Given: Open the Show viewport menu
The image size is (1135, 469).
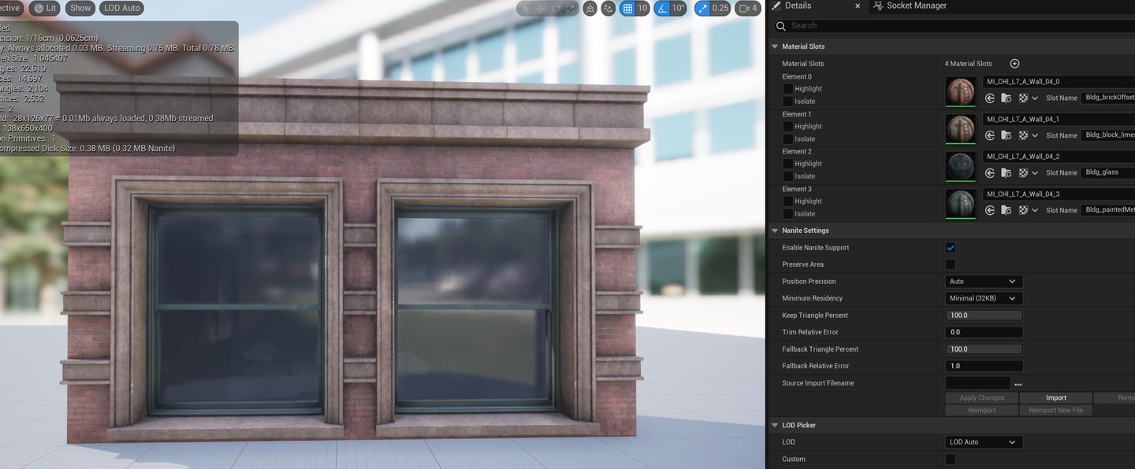Looking at the screenshot, I should coord(80,9).
